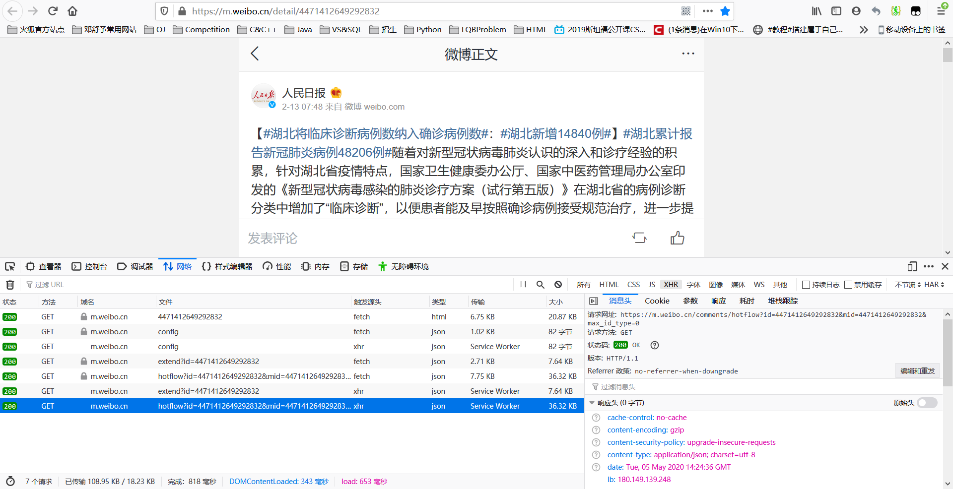The width and height of the screenshot is (953, 489).
Task: Enable the 持续日志 checkbox
Action: click(x=806, y=284)
